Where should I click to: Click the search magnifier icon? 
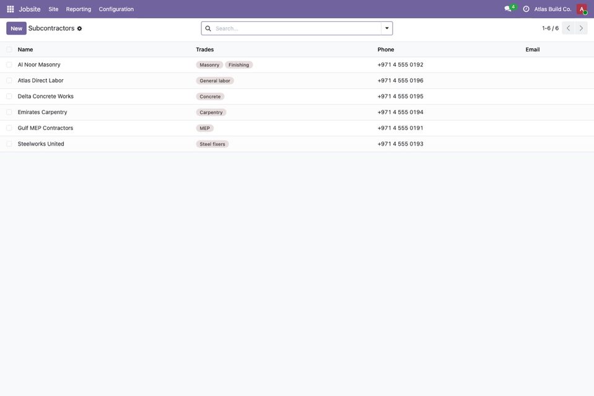tap(208, 29)
